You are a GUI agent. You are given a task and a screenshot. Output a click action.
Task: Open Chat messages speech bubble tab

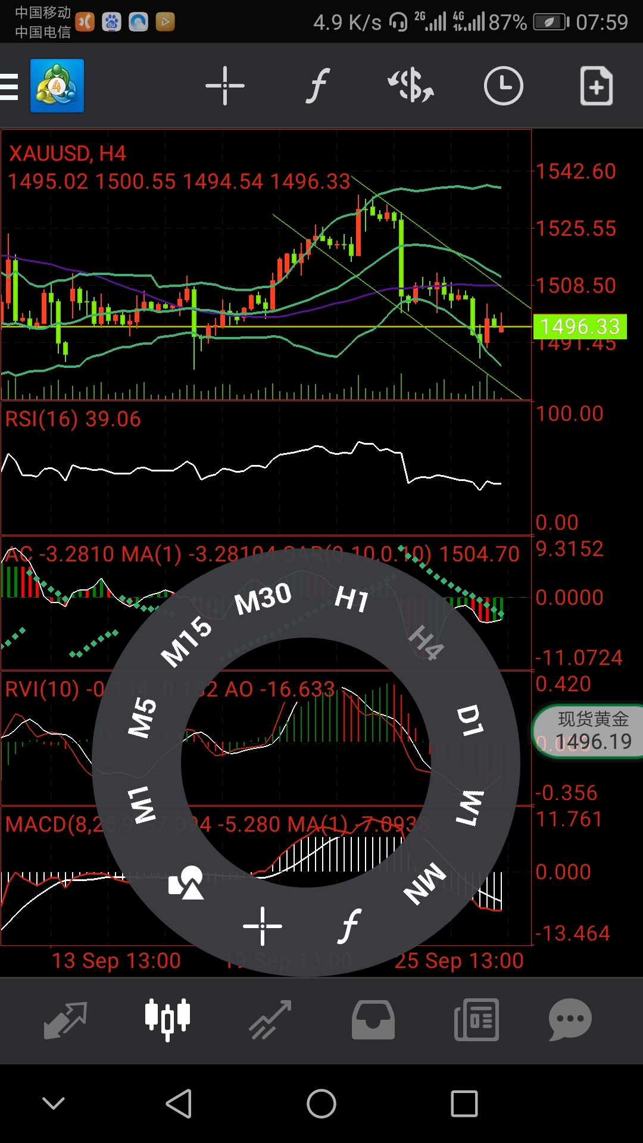tap(570, 1020)
